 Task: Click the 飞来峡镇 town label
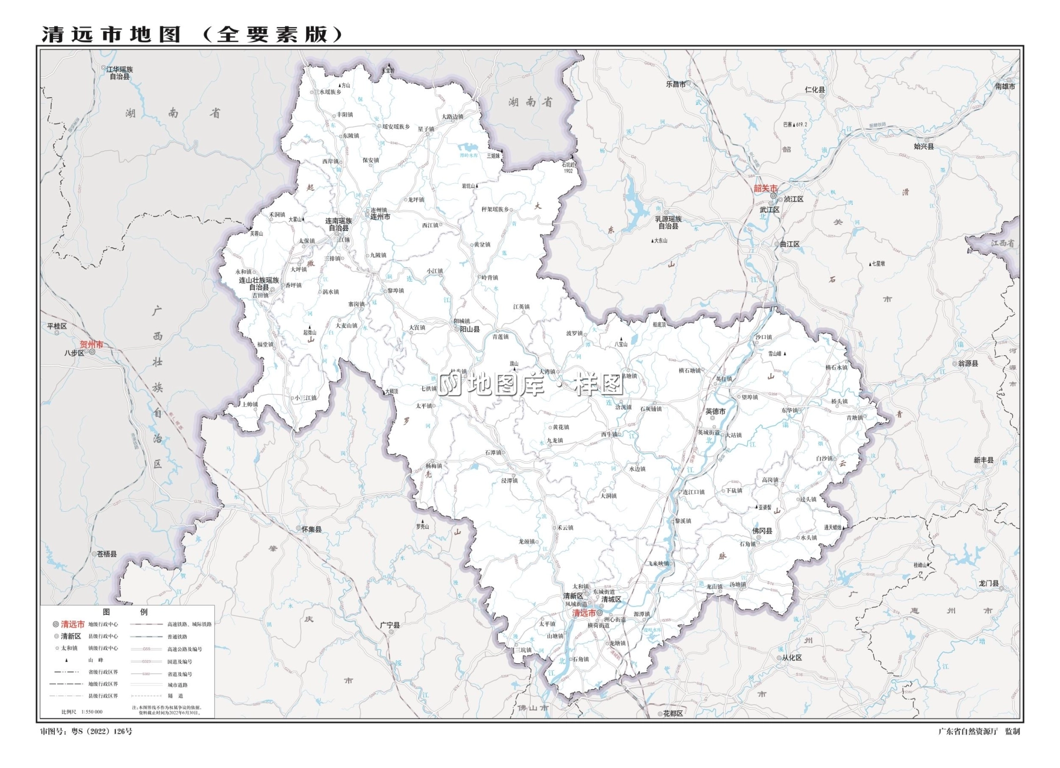coord(658,564)
